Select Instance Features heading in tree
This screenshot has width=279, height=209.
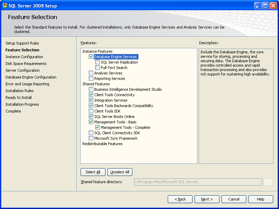coord(97,51)
